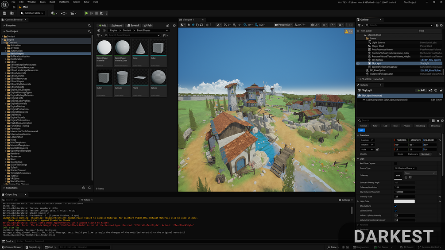
Task: Toggle the world/local coordinate globe icon
Action: click(x=207, y=25)
